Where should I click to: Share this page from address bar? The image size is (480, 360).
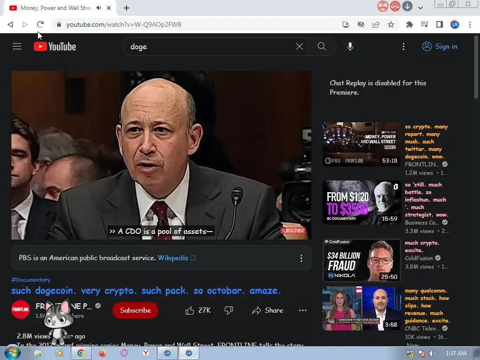(376, 24)
